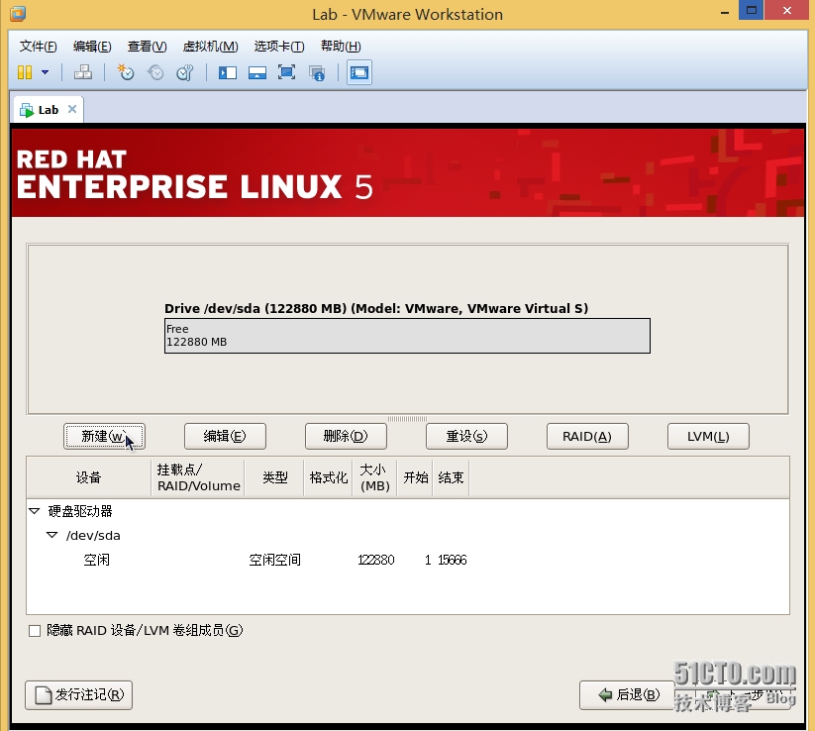815x731 pixels.
Task: Click the 开始 column header
Action: pos(415,477)
